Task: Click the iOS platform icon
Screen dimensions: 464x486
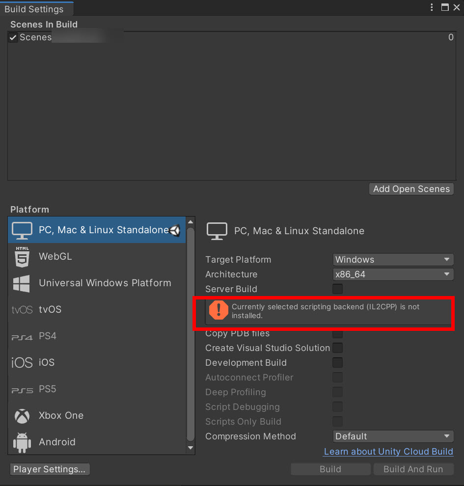Action: coord(22,363)
